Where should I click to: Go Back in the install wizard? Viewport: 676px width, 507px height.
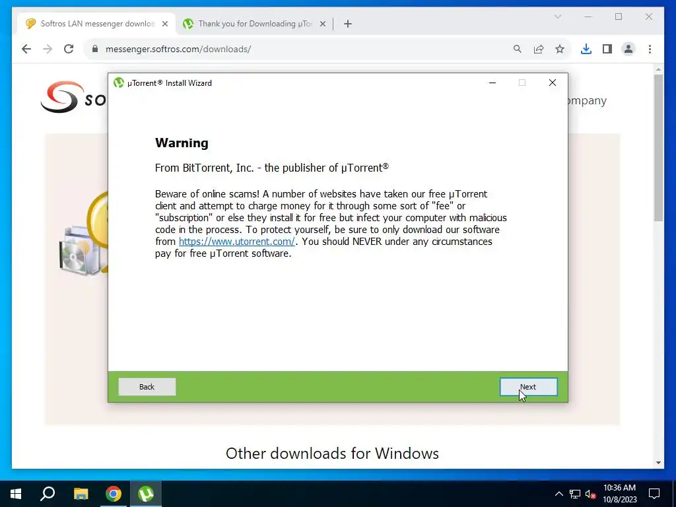(x=147, y=387)
